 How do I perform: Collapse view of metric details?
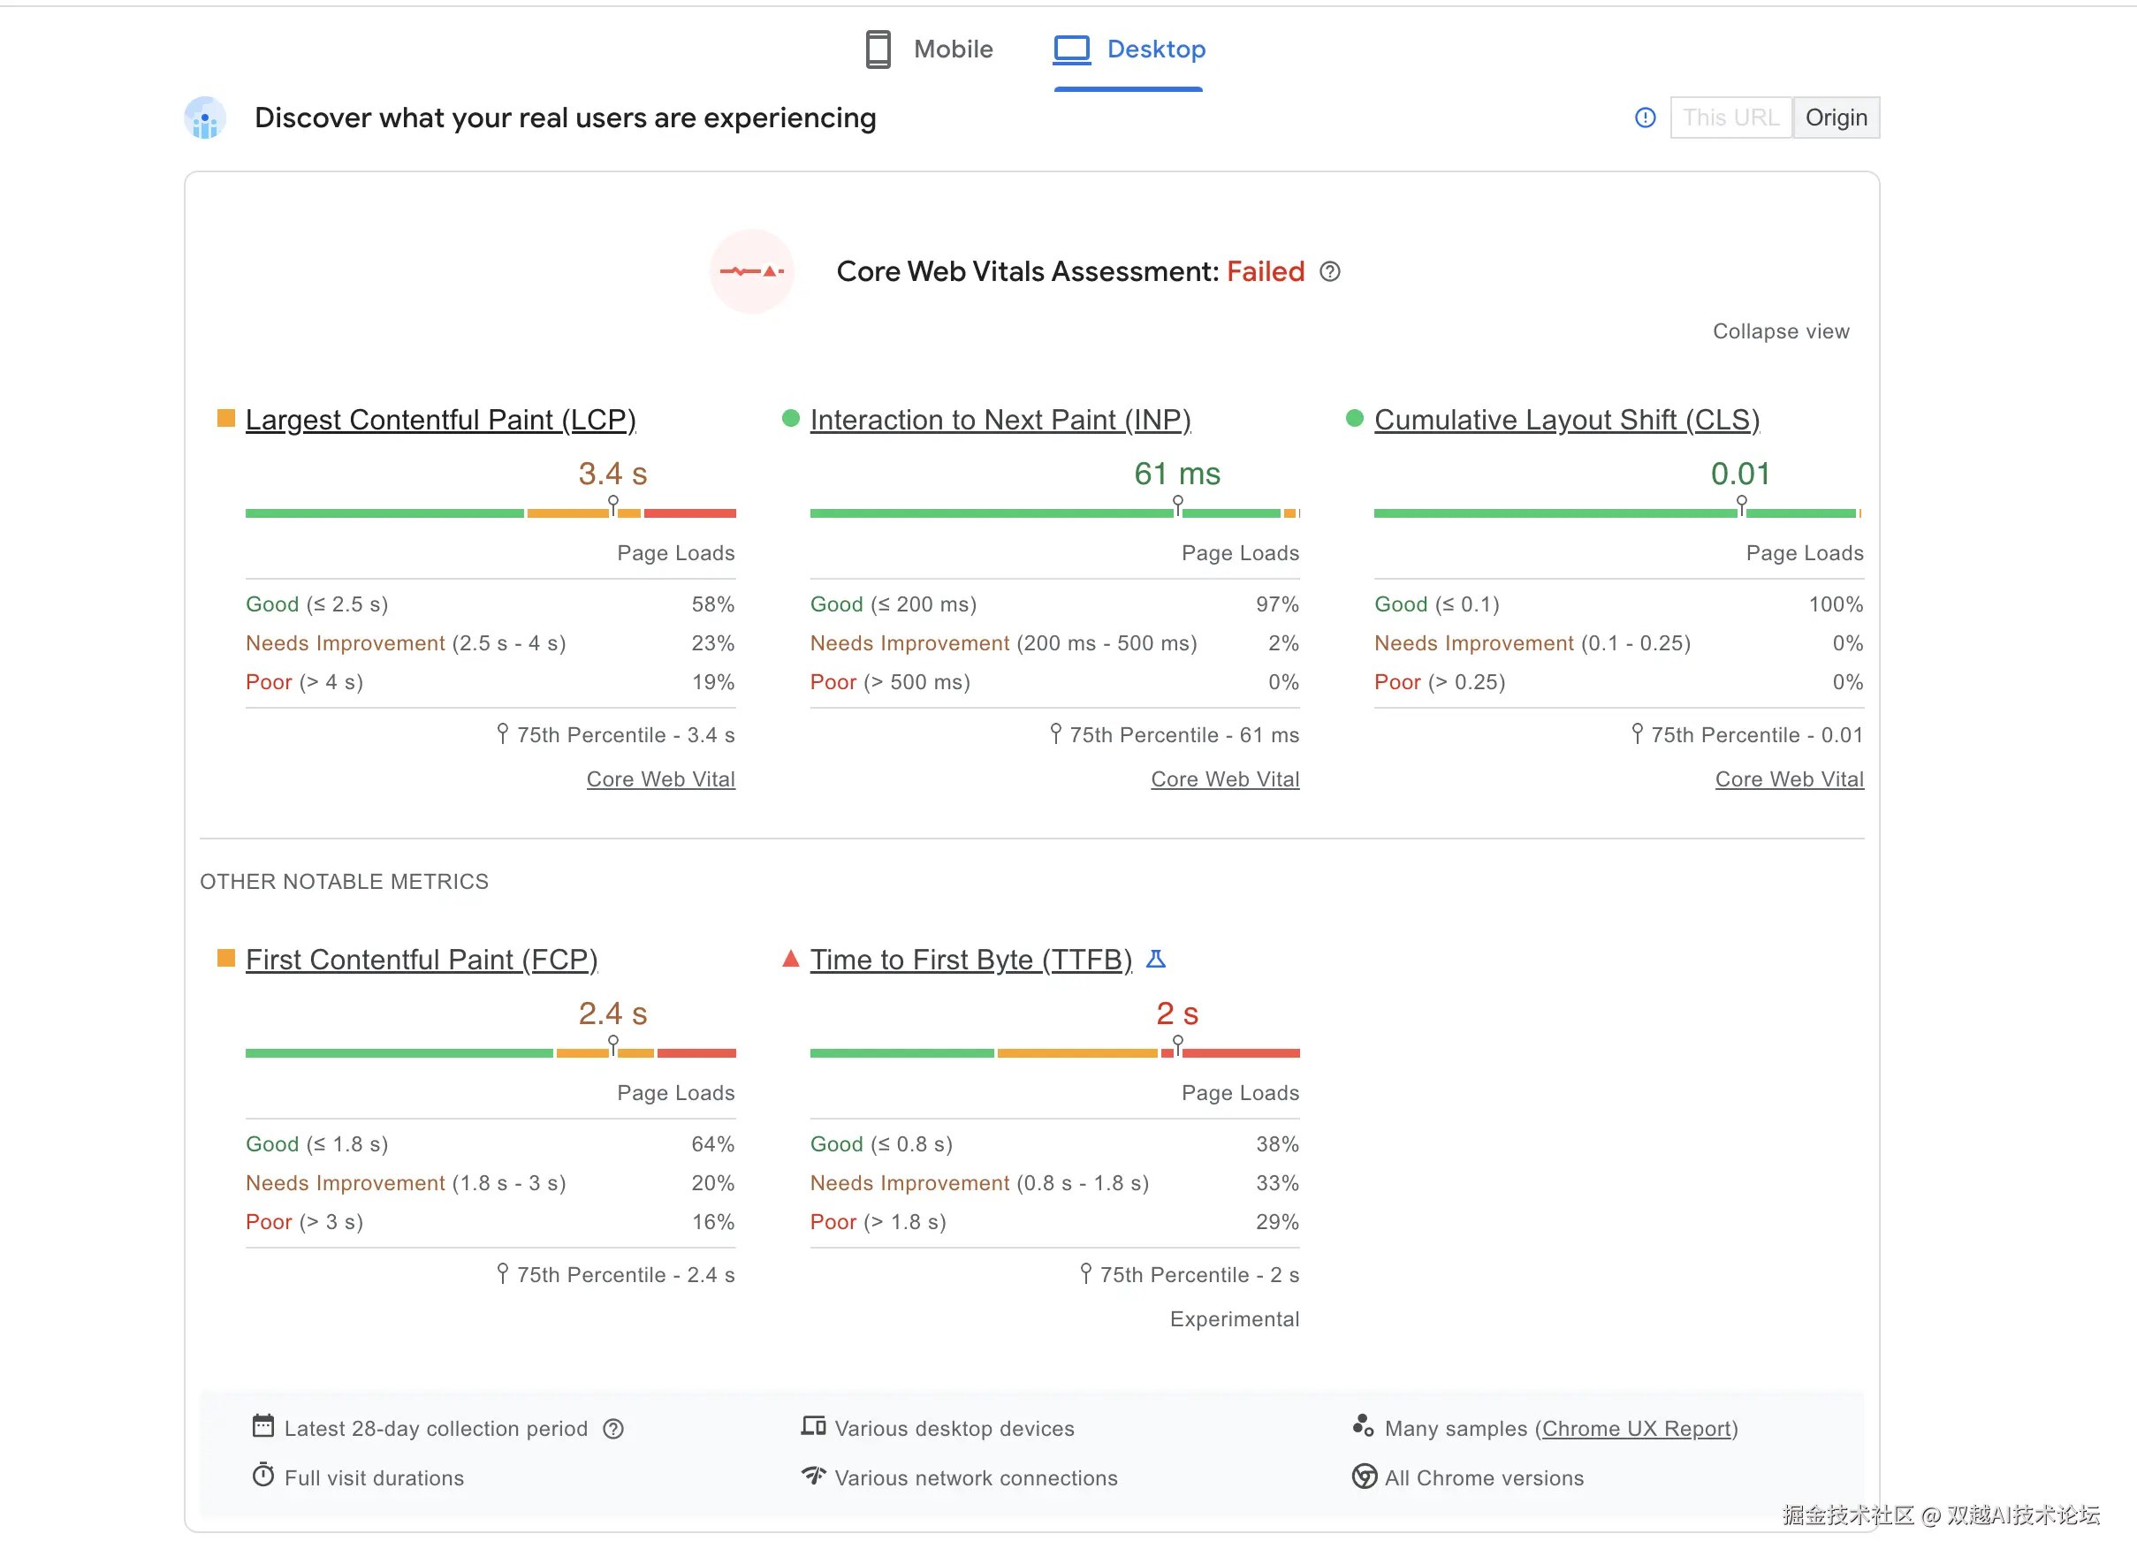pos(1780,331)
